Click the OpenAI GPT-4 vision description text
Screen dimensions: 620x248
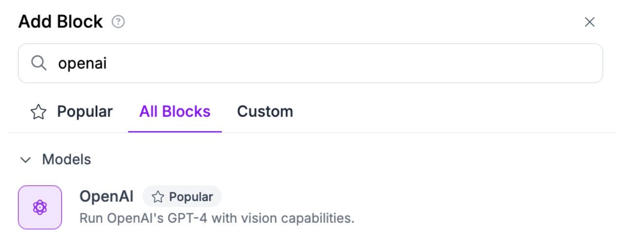217,218
